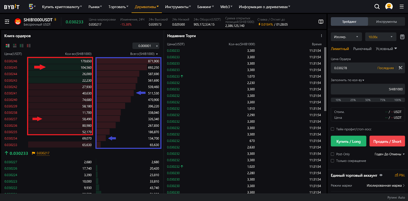The width and height of the screenshot is (408, 201).
Task: Click the Bybit logo
Action: point(12,7)
